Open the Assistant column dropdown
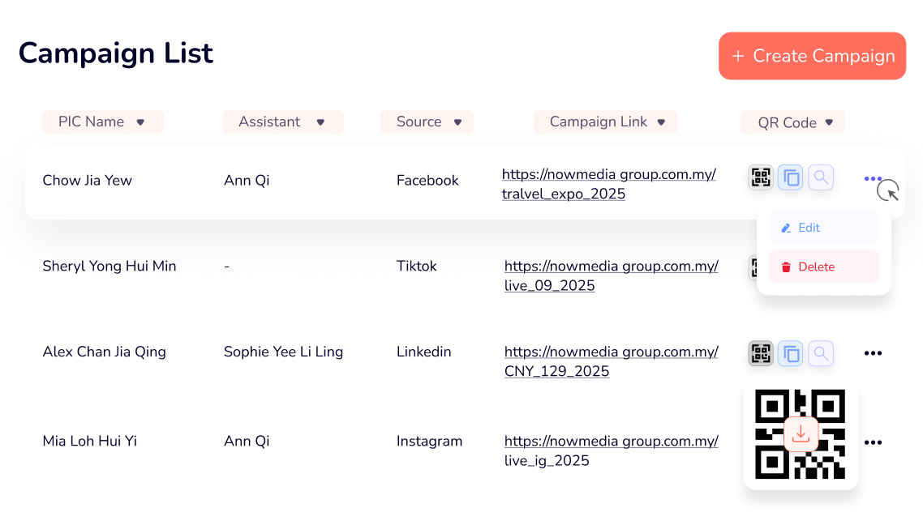This screenshot has width=923, height=525. [320, 122]
